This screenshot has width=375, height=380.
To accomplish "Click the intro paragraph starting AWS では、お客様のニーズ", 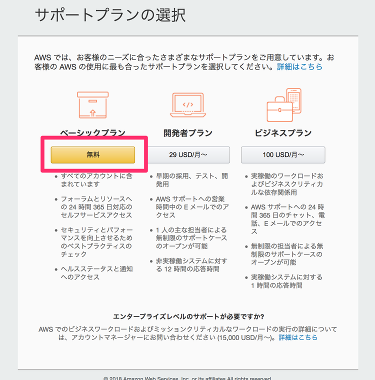I will [x=184, y=62].
